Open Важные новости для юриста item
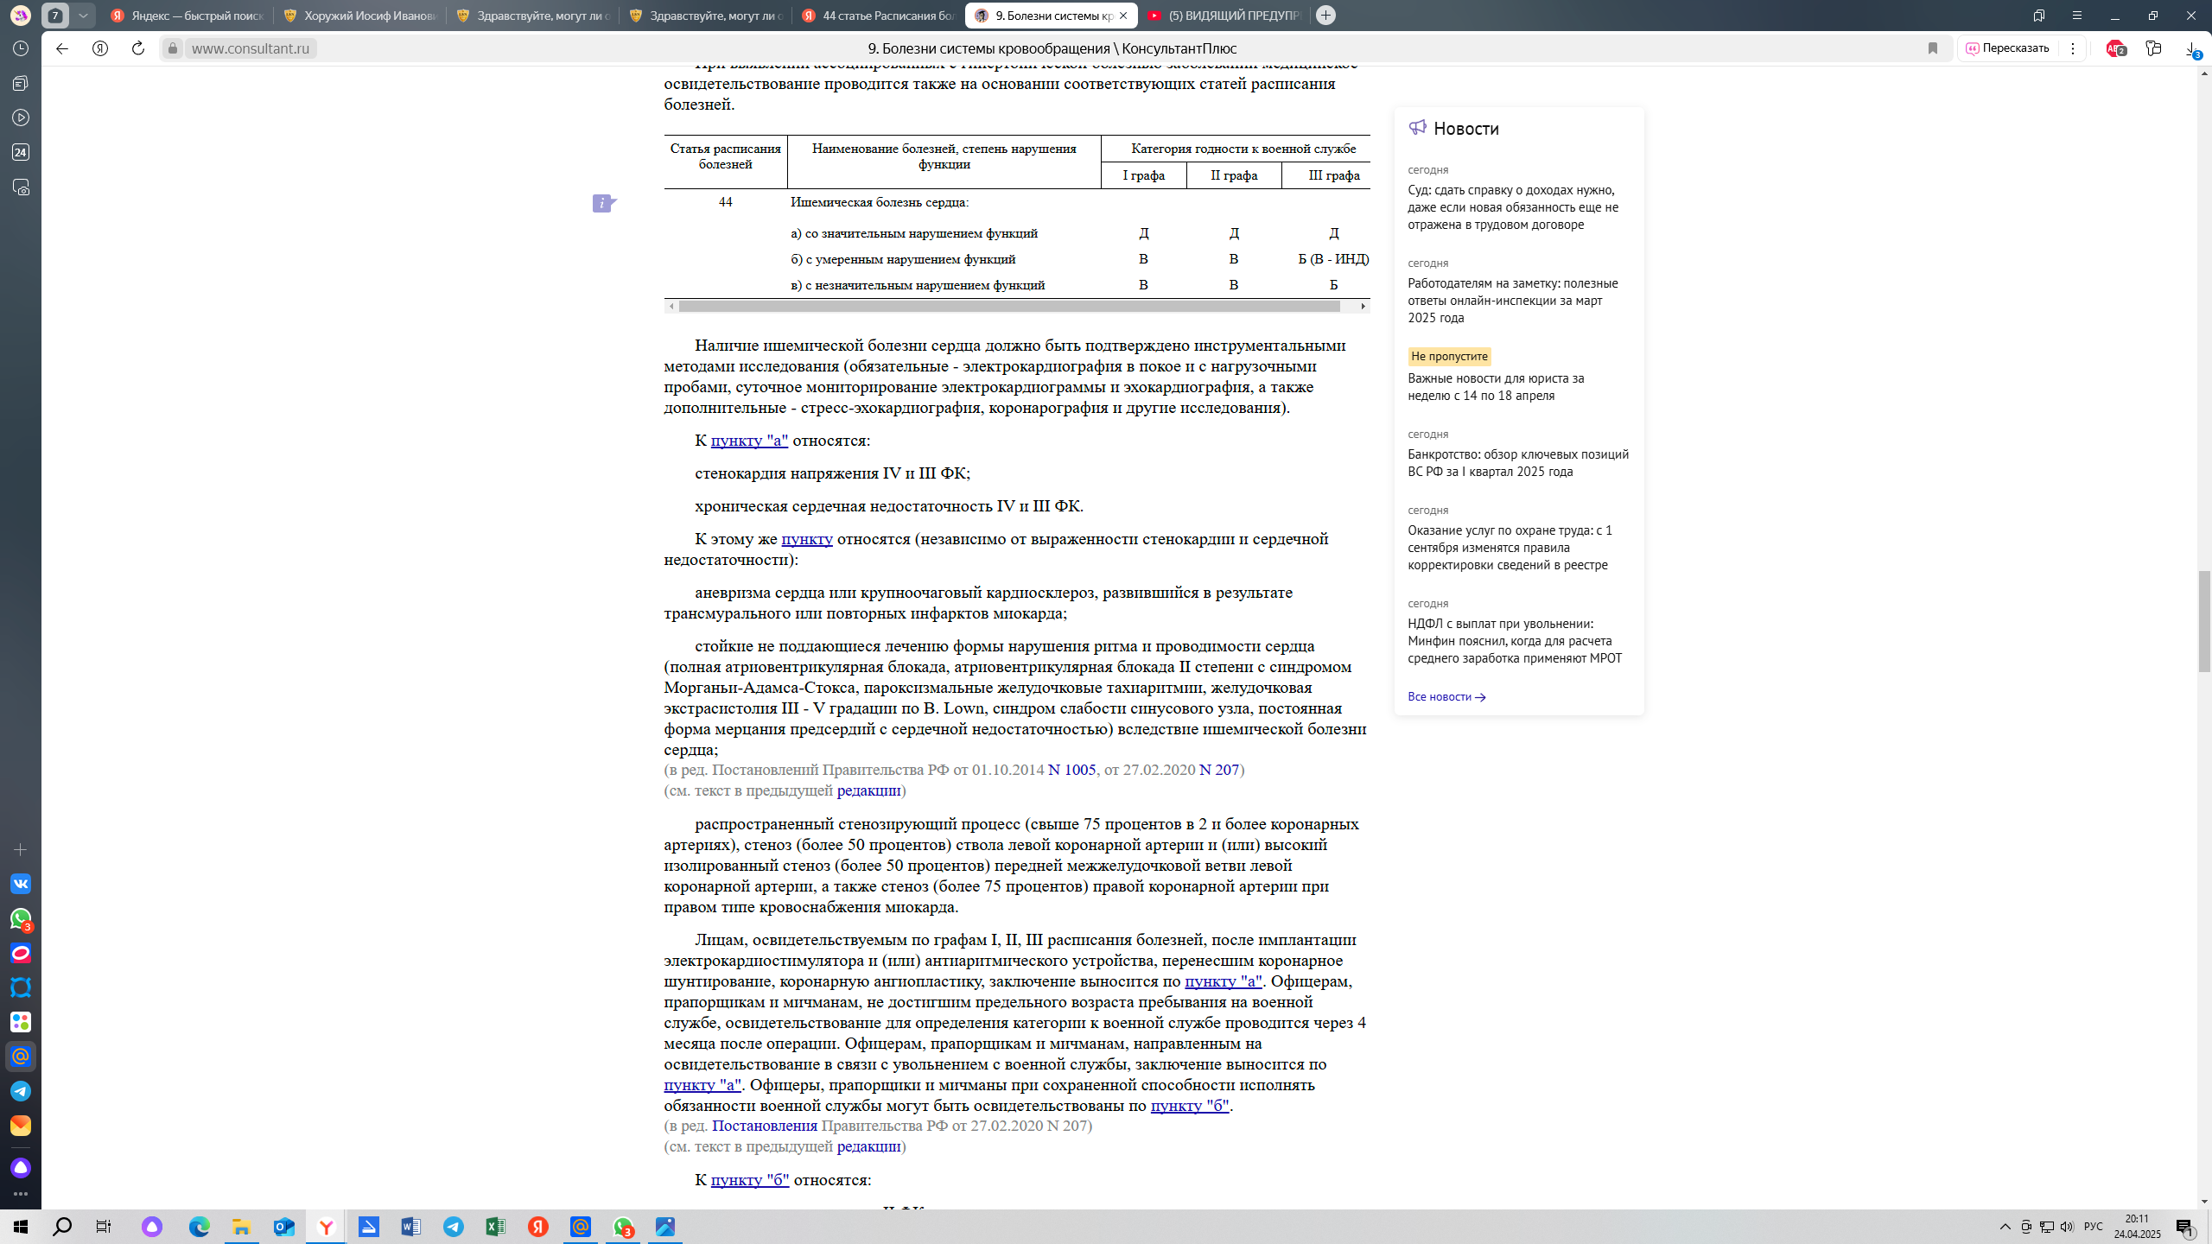The width and height of the screenshot is (2212, 1244). pyautogui.click(x=1496, y=387)
